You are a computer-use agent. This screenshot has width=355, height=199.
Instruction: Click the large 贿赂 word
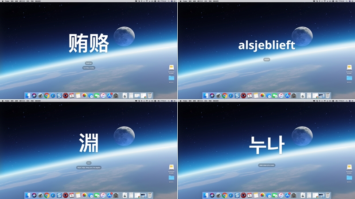click(89, 43)
